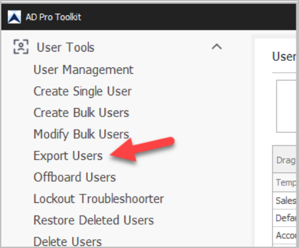Open Export Users tool
The height and width of the screenshot is (248, 299).
click(x=68, y=156)
